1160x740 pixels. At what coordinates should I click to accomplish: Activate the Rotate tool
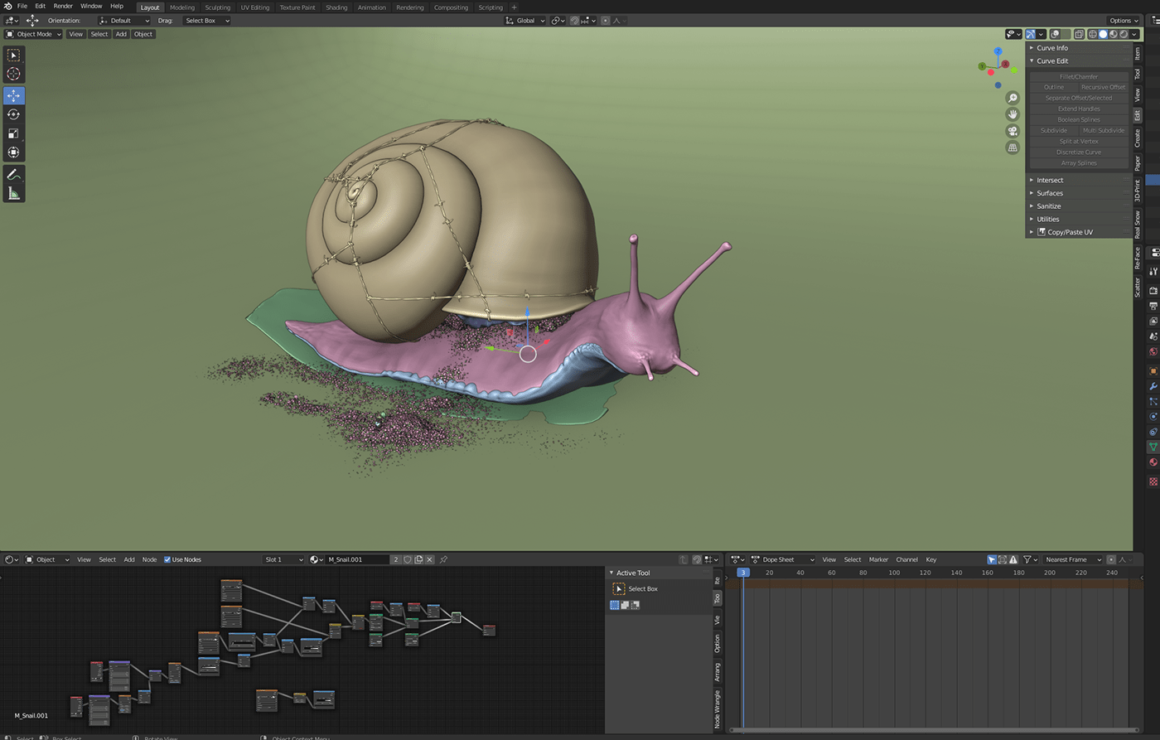click(13, 114)
